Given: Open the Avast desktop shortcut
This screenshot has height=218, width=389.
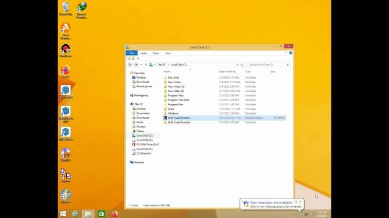Looking at the screenshot, I should [66, 31].
